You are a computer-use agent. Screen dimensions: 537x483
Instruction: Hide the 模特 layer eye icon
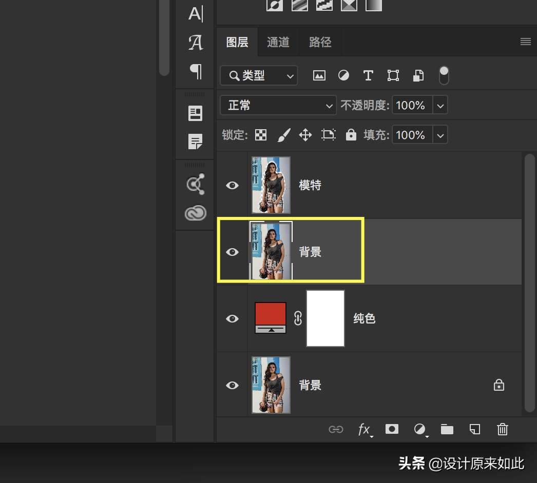[x=232, y=186]
